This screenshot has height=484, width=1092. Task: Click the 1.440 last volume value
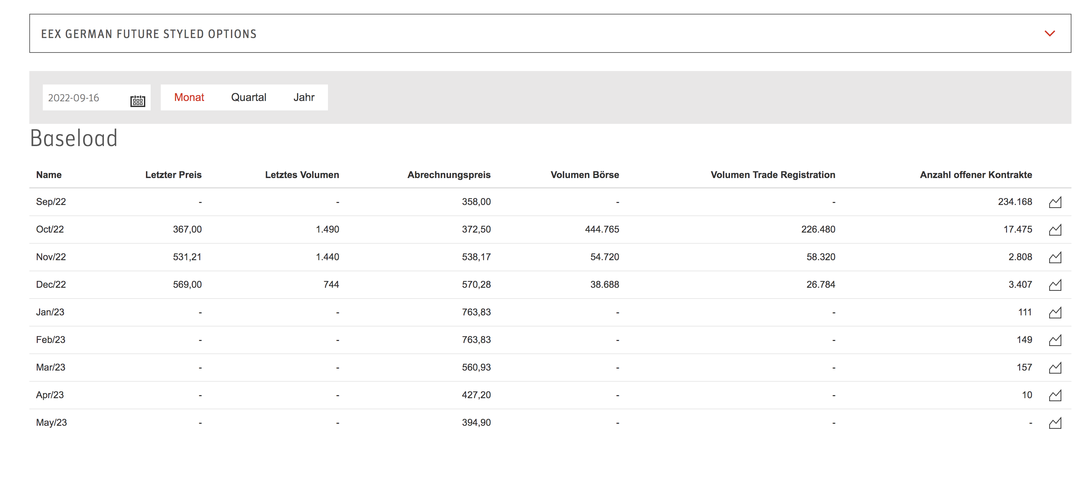[x=327, y=257]
